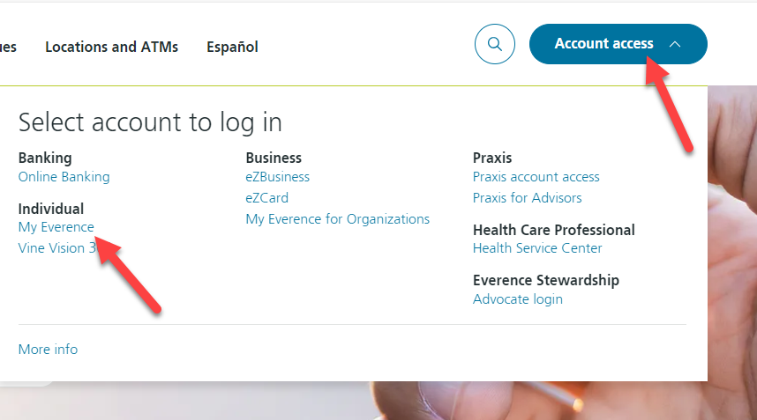The width and height of the screenshot is (757, 420).
Task: Switch site to Español
Action: pos(232,47)
